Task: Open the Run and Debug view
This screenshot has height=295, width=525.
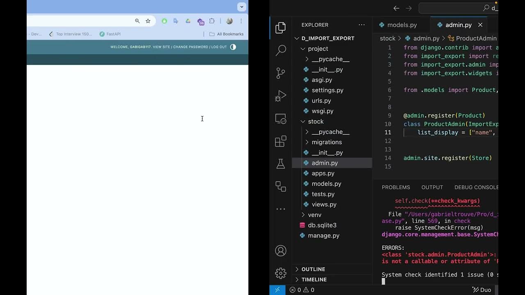Action: pyautogui.click(x=281, y=95)
